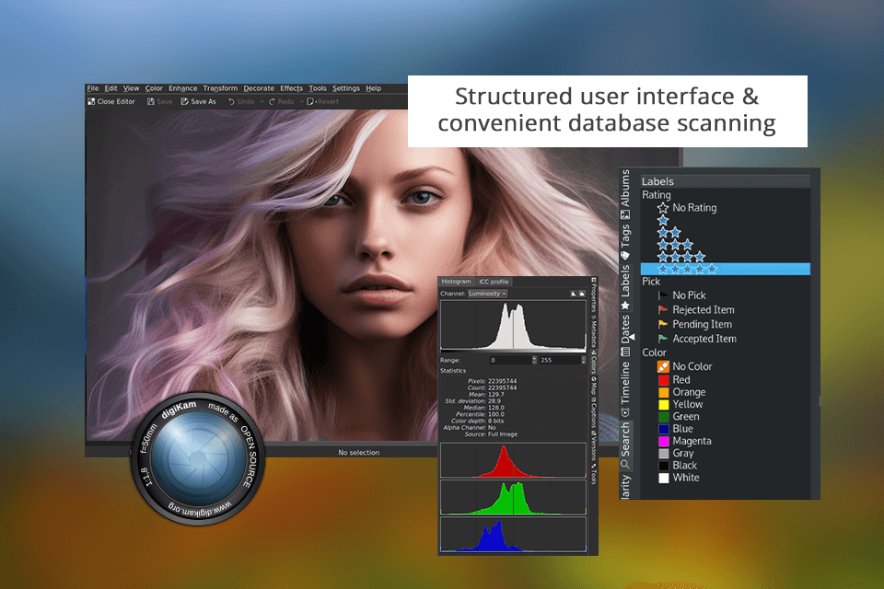Click the Undo toolbar button
This screenshot has height=589, width=884.
[x=241, y=101]
